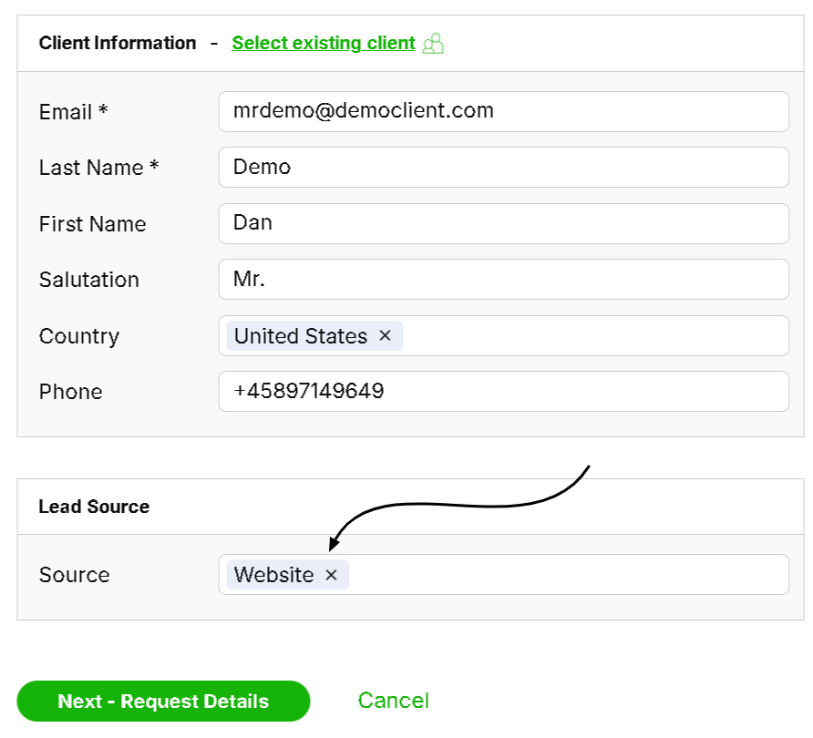
Task: Remove the United States country tag
Action: [385, 336]
